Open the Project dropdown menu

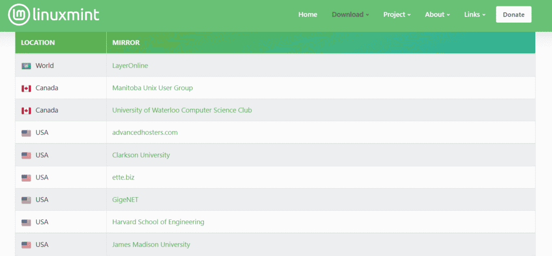point(397,15)
